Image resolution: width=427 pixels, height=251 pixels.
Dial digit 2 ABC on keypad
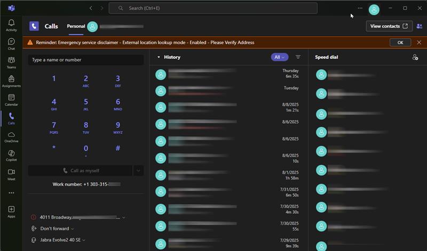click(86, 81)
